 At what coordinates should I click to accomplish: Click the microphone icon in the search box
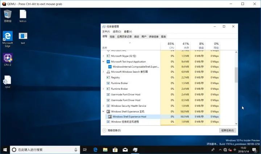pyautogui.click(x=76, y=150)
